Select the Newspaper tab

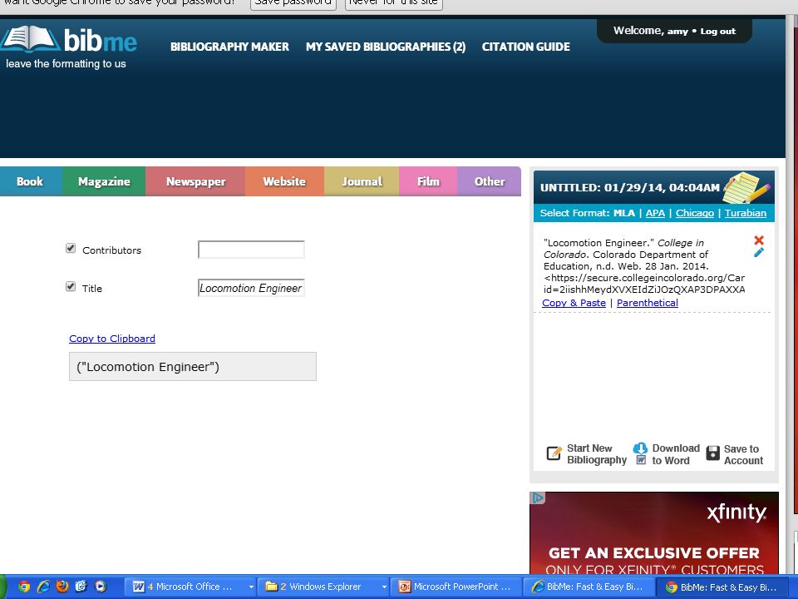pos(195,181)
